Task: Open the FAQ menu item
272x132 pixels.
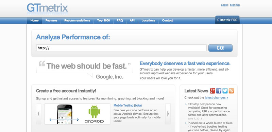Action: (120, 20)
